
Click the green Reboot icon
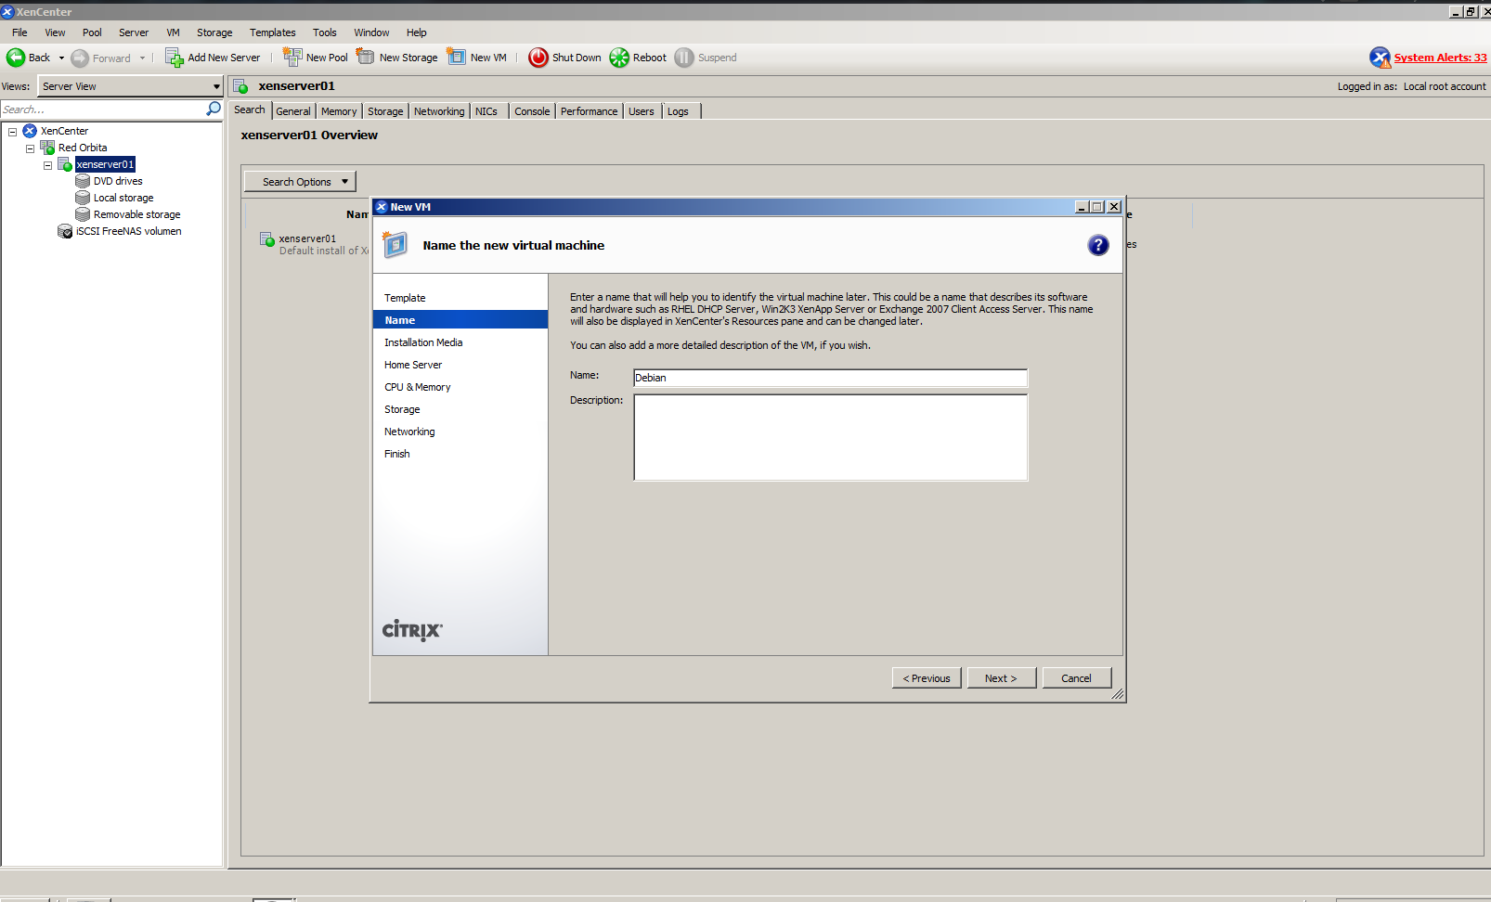click(619, 58)
